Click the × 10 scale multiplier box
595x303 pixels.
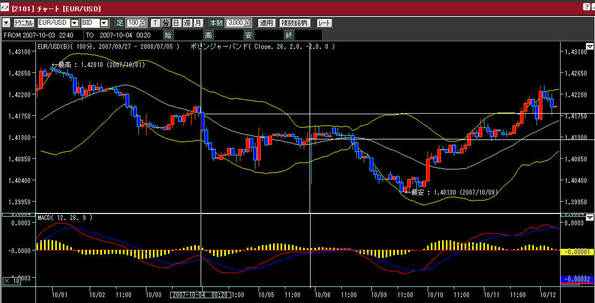[x=12, y=281]
